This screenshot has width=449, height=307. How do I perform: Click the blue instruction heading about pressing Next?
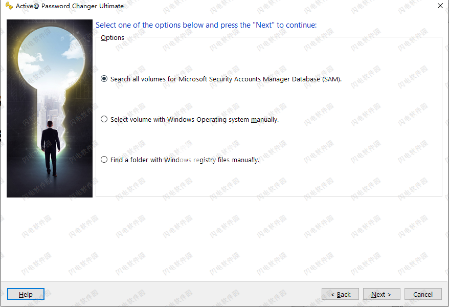tap(206, 25)
